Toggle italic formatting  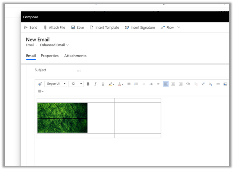tap(95, 84)
